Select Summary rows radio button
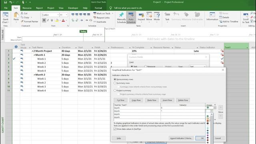The height and width of the screenshot is (144, 256). (x=115, y=83)
